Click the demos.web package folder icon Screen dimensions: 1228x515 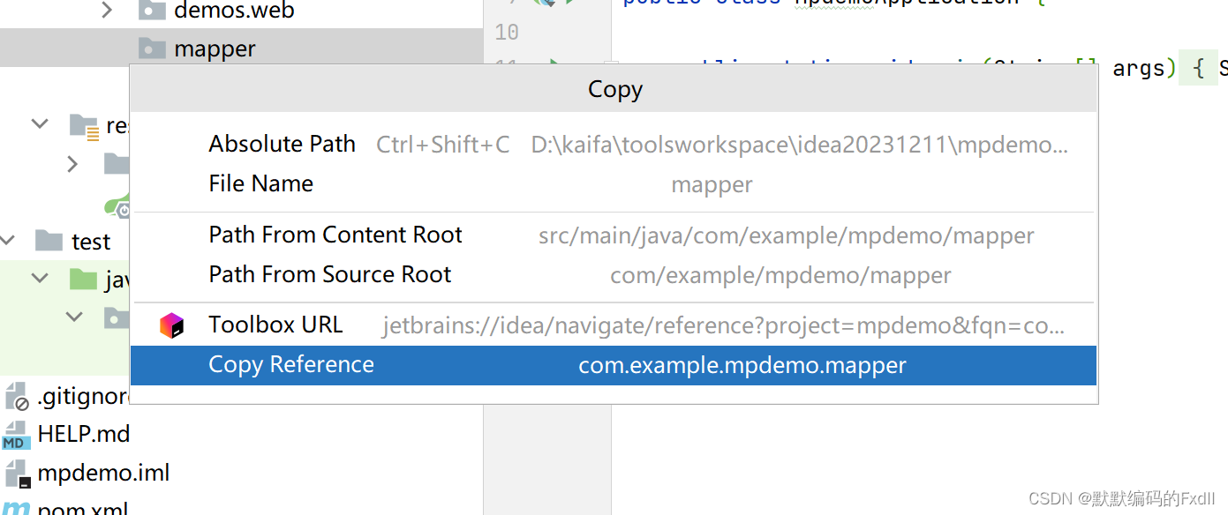tap(152, 11)
